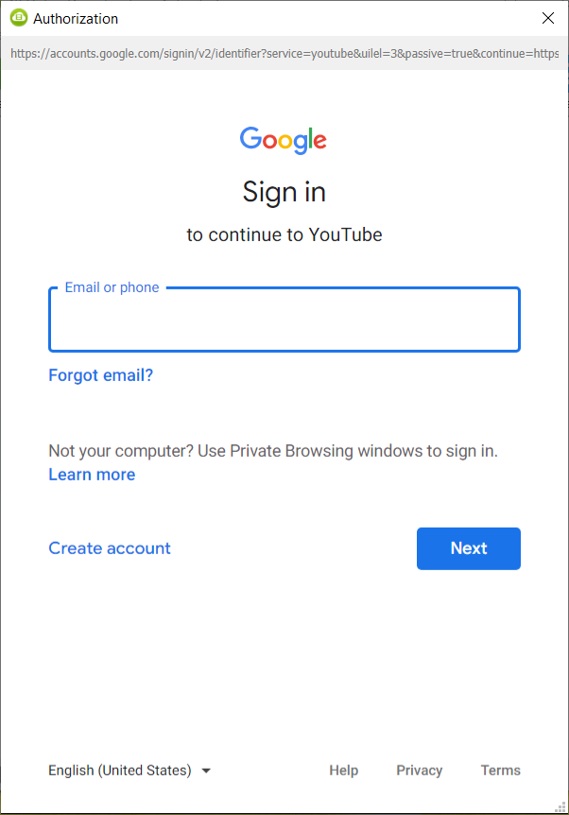Open the English (United States) language selector
This screenshot has height=815, width=569.
[x=129, y=771]
